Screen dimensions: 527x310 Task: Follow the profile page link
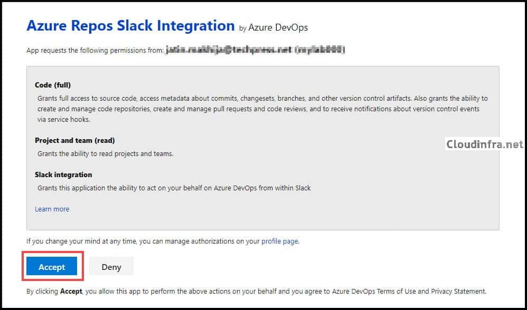click(x=280, y=241)
